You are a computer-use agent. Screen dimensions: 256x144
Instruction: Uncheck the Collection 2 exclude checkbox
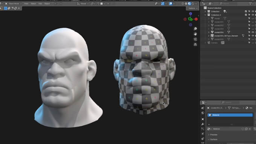(246, 15)
